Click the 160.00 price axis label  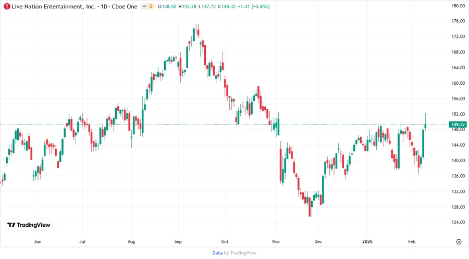point(458,83)
